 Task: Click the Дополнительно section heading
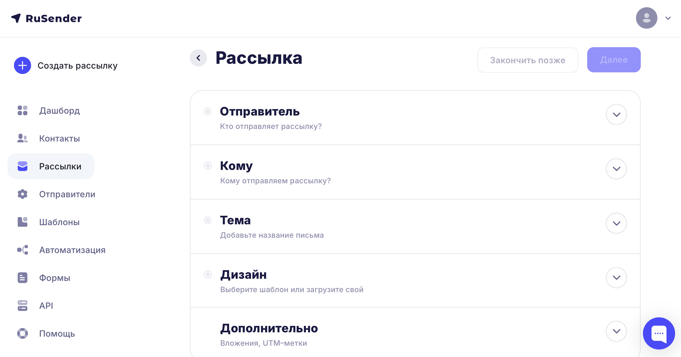point(269,329)
